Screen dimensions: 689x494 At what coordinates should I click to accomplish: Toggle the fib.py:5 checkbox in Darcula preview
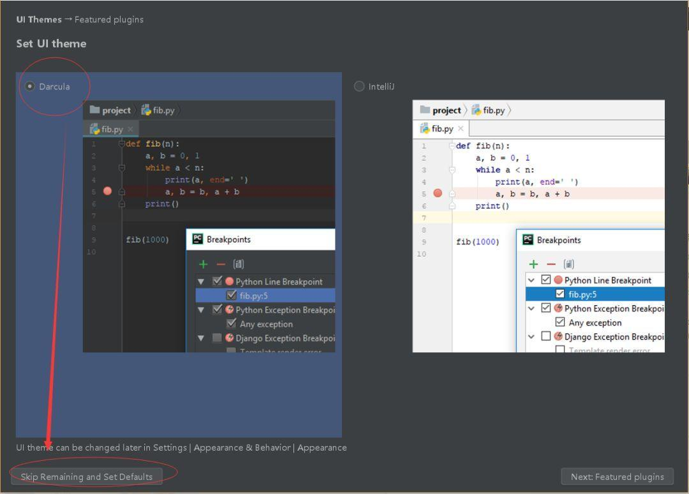coord(231,295)
